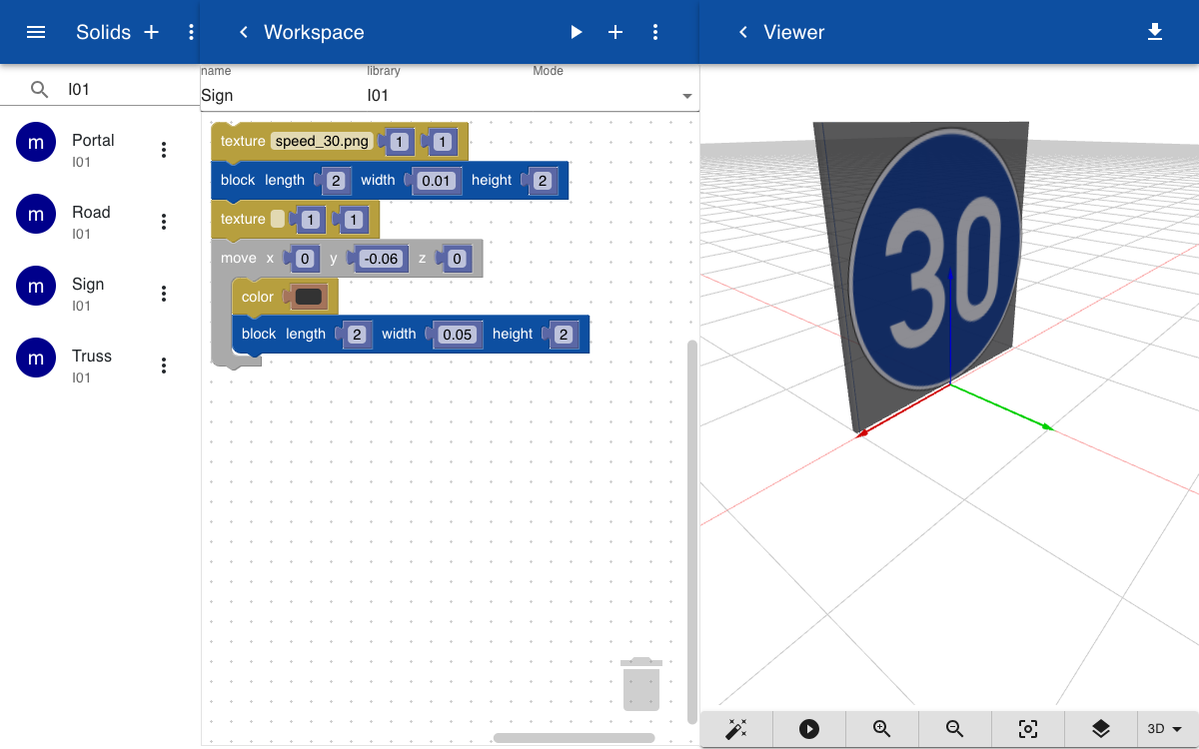Collapse the Workspace panel with back chevron
The image size is (1199, 749).
point(243,32)
